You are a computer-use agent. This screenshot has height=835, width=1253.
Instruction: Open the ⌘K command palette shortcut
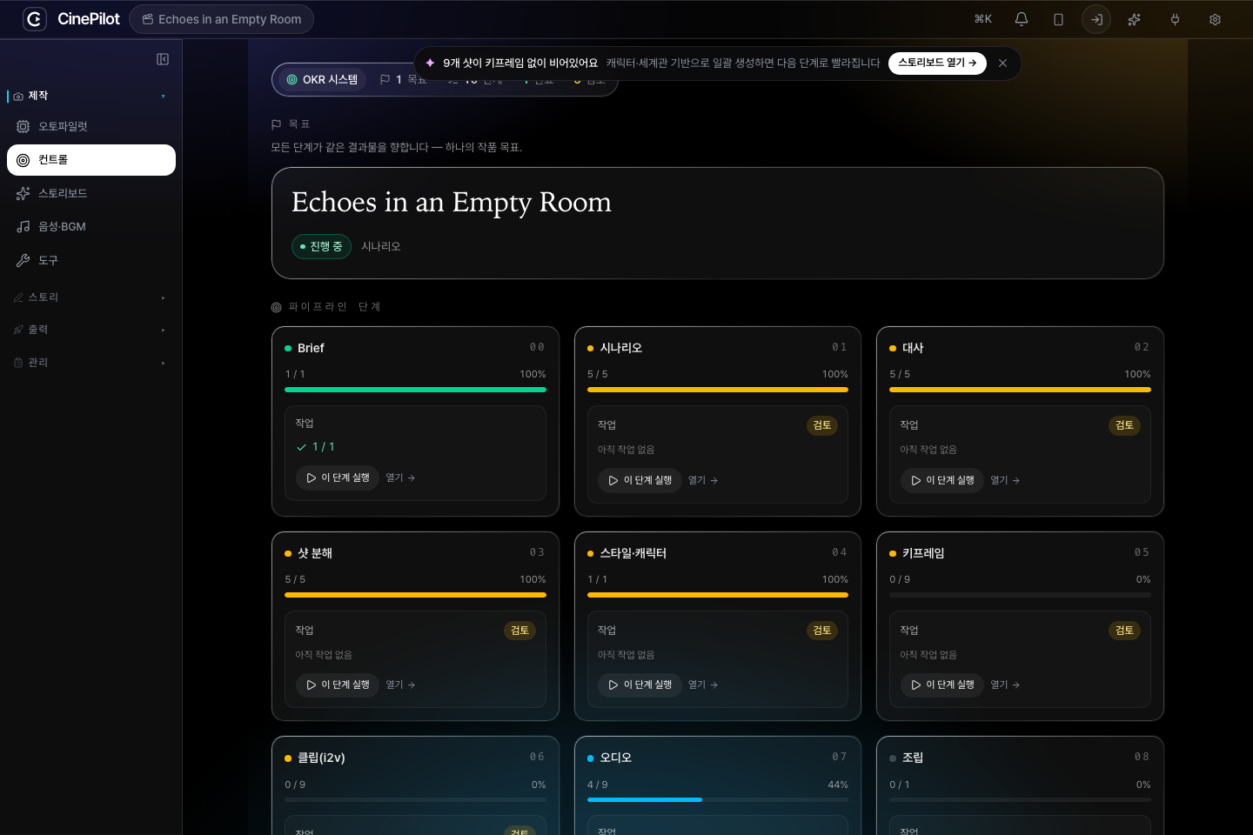point(983,19)
